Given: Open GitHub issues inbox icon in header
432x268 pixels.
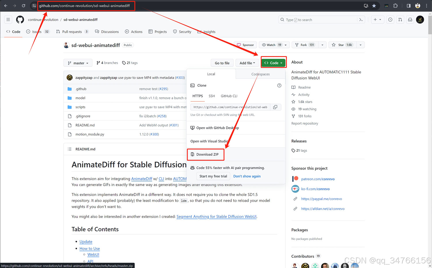Looking at the screenshot, I should pyautogui.click(x=390, y=20).
